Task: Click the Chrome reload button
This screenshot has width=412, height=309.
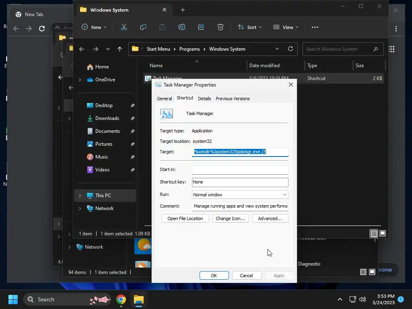Action: tap(42, 29)
